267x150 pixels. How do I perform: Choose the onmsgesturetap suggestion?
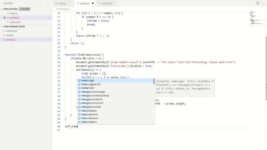coord(116,107)
